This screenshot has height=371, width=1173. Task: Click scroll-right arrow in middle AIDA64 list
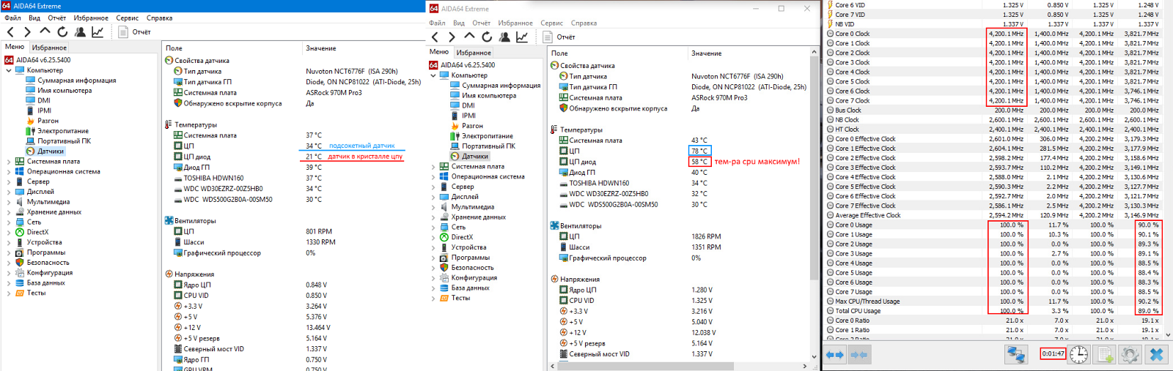pyautogui.click(x=805, y=366)
